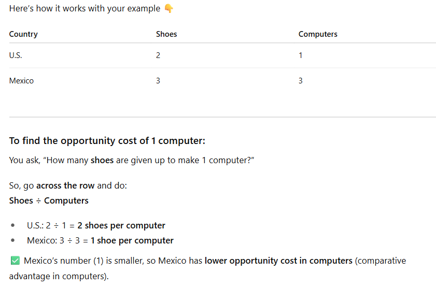Select the U.S. row label in table

(x=16, y=55)
